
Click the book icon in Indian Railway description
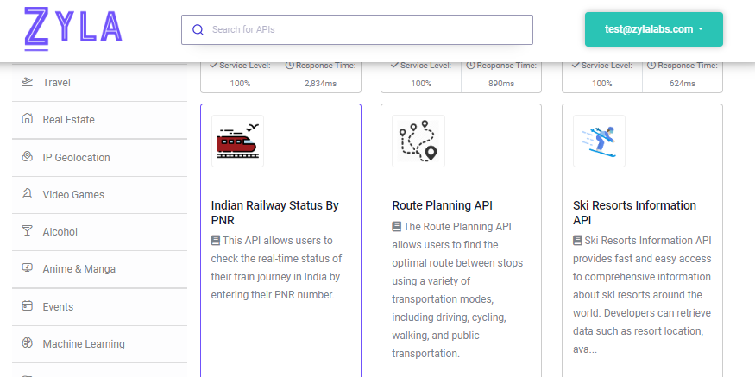(x=216, y=240)
